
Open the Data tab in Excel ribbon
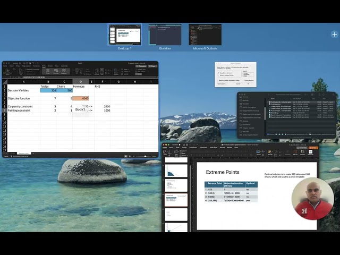coord(44,66)
